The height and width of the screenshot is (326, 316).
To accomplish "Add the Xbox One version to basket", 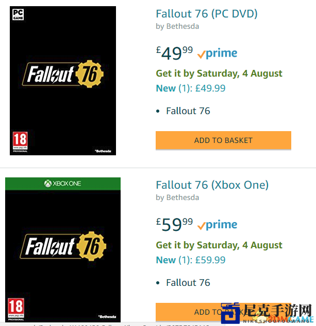I will click(223, 312).
